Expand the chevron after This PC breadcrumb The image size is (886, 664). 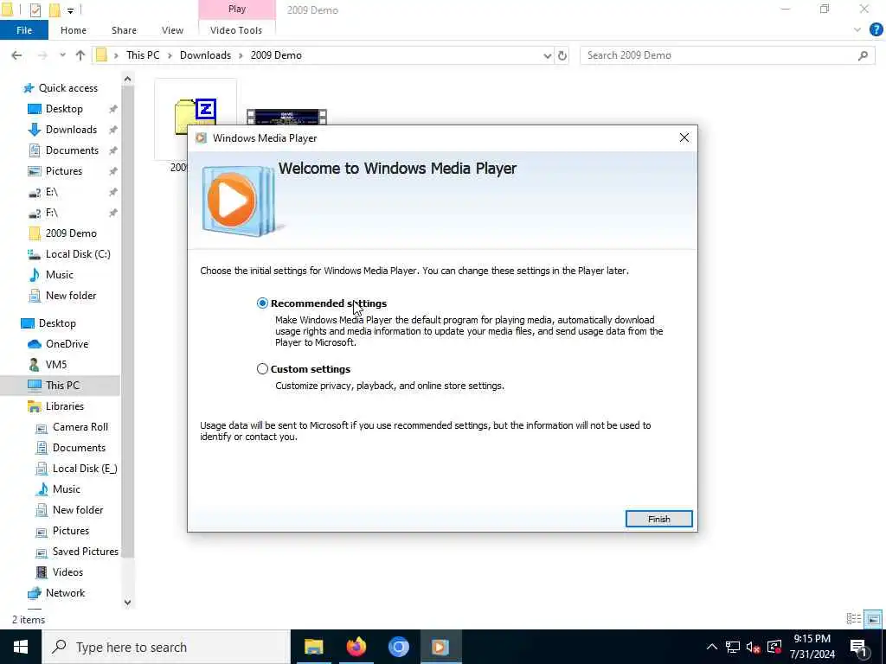coord(170,55)
